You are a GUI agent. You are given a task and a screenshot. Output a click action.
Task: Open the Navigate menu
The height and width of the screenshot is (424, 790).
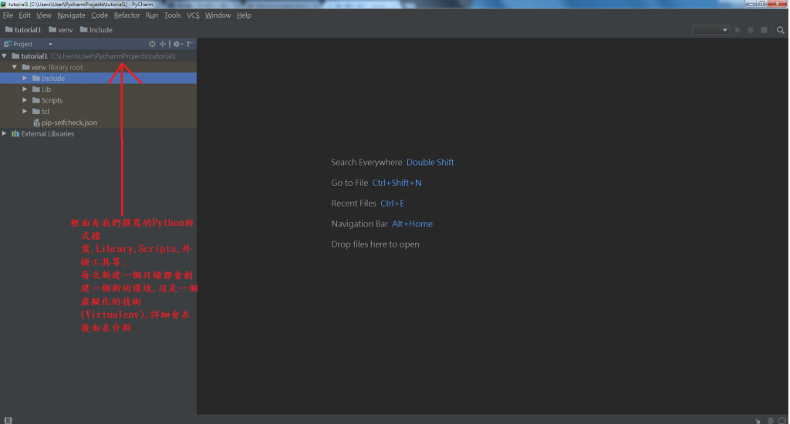[x=72, y=15]
